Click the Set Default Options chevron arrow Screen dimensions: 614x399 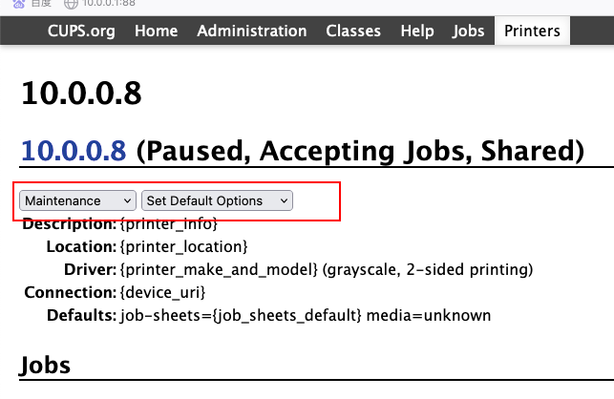coord(284,200)
